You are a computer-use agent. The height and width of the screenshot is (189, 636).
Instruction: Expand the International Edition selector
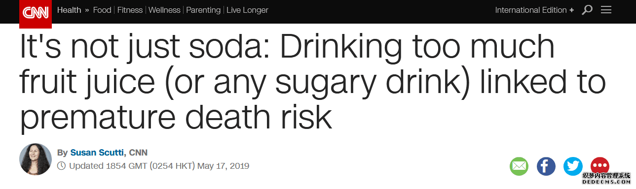click(534, 10)
